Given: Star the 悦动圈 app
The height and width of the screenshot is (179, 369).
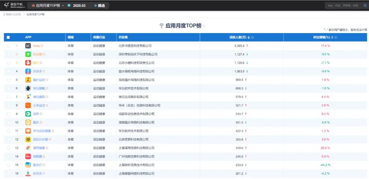Looking at the screenshot, I should coord(44,54).
